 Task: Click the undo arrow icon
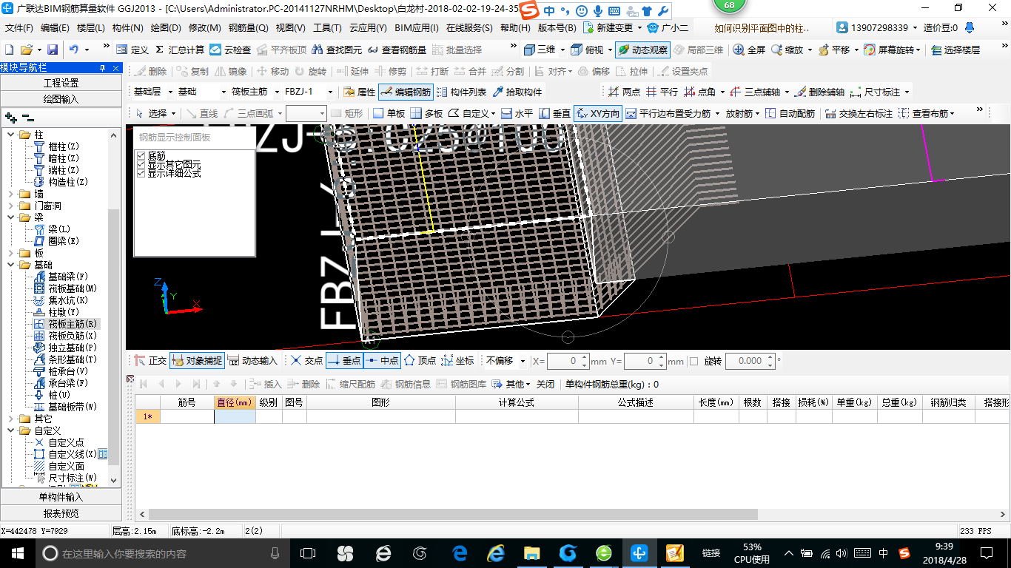74,50
